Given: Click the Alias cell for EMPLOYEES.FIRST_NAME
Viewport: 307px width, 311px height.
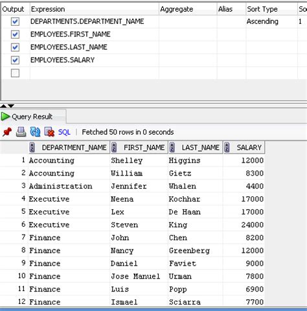Looking at the screenshot, I should tap(231, 34).
